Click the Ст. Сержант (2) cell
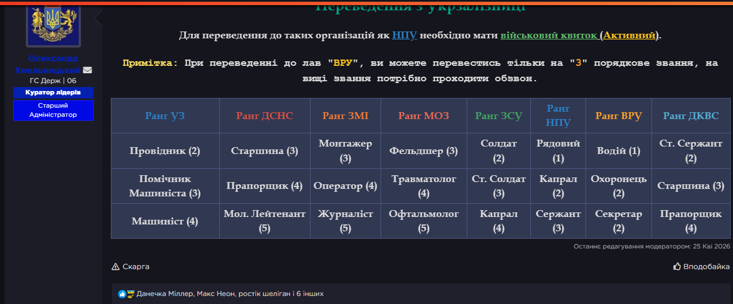The image size is (733, 304). pyautogui.click(x=691, y=151)
